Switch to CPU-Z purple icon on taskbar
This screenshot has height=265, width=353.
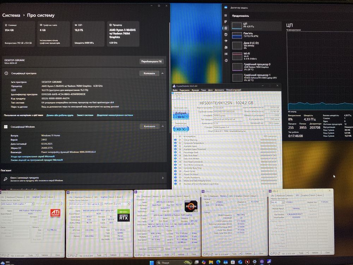(x=262, y=261)
